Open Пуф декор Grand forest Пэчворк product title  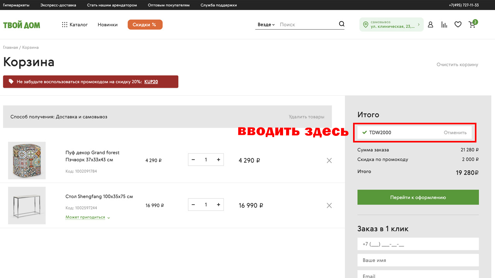[x=92, y=156]
